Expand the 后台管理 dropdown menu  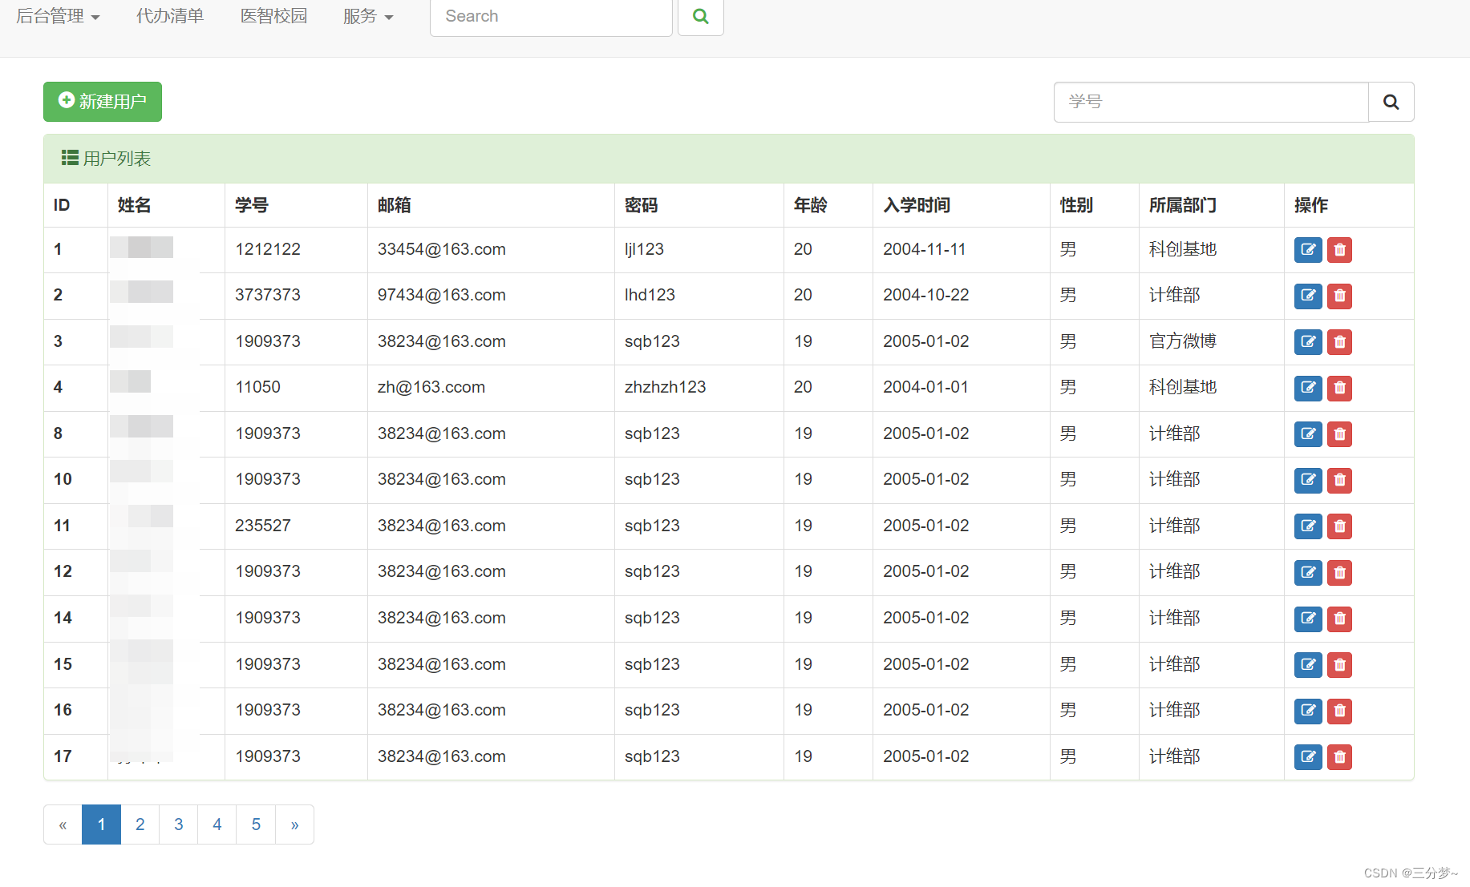(x=58, y=17)
